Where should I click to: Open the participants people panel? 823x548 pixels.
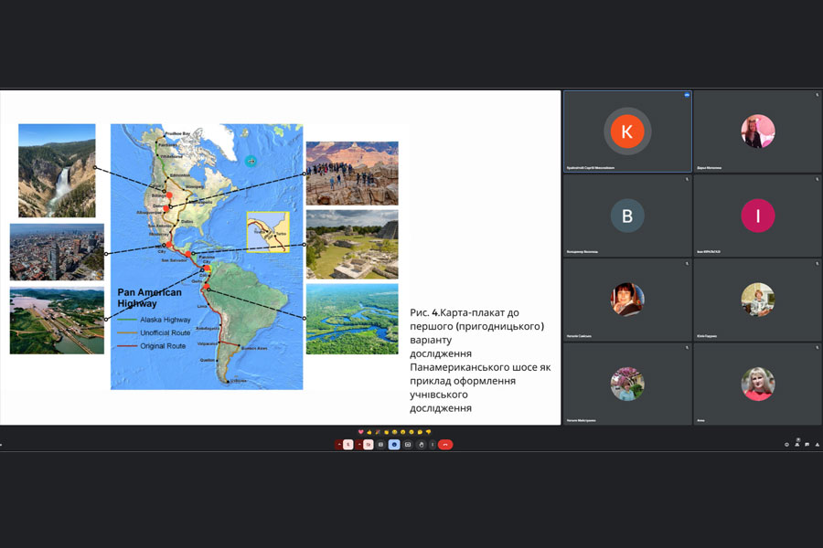(796, 445)
